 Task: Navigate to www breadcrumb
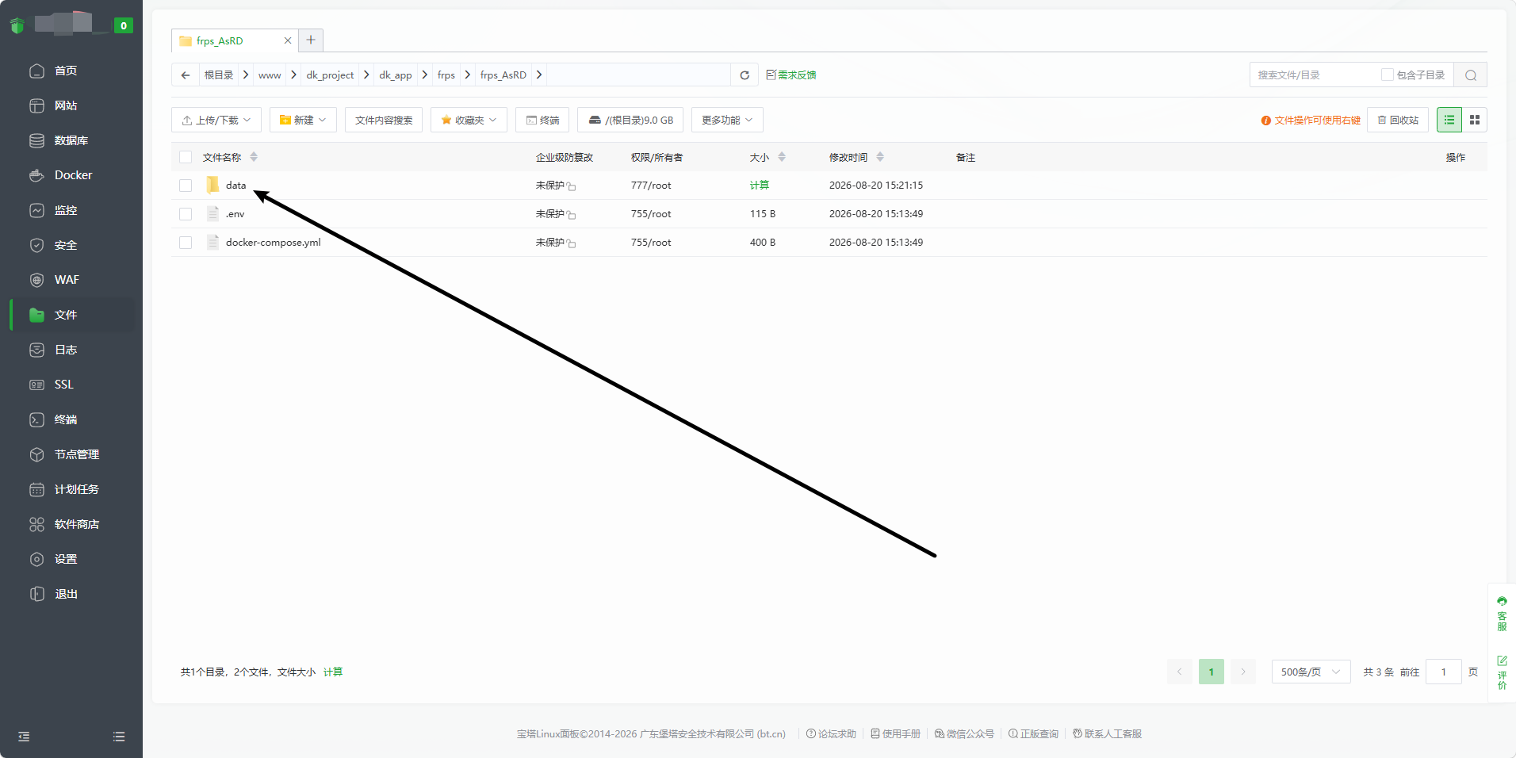click(270, 75)
